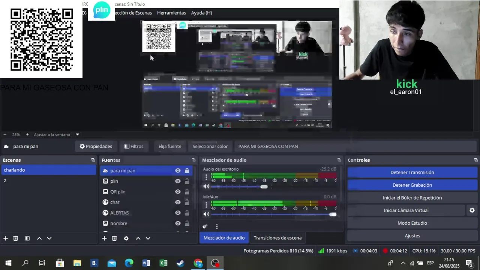Viewport: 480px width, 270px height.
Task: Click Detener Transmisión button
Action: 412,172
